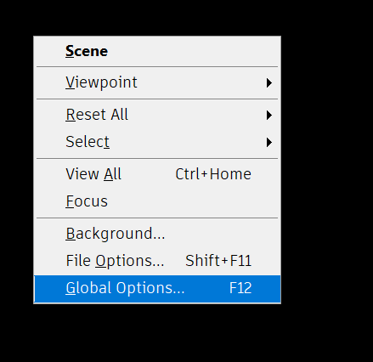The image size is (373, 362).
Task: Click the Shift+F11 shortcut label
Action: pyautogui.click(x=218, y=261)
